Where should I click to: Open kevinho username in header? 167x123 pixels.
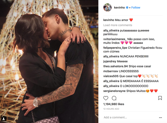(119, 7)
